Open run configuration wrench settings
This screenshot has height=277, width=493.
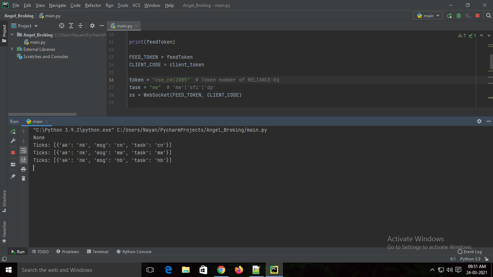pos(13,141)
